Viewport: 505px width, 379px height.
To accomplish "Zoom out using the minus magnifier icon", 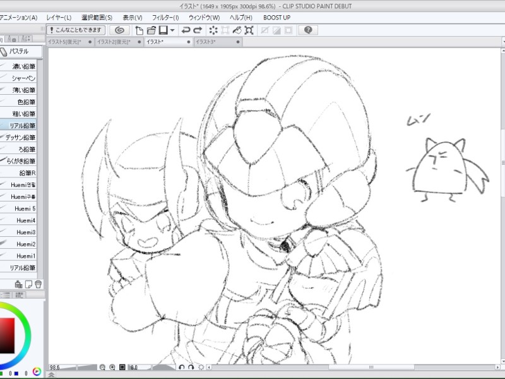I will tap(102, 367).
